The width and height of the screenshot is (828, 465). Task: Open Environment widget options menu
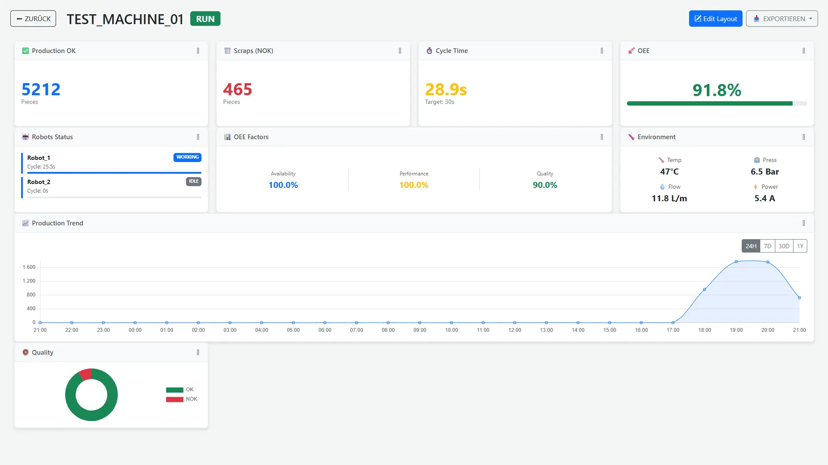(x=804, y=137)
